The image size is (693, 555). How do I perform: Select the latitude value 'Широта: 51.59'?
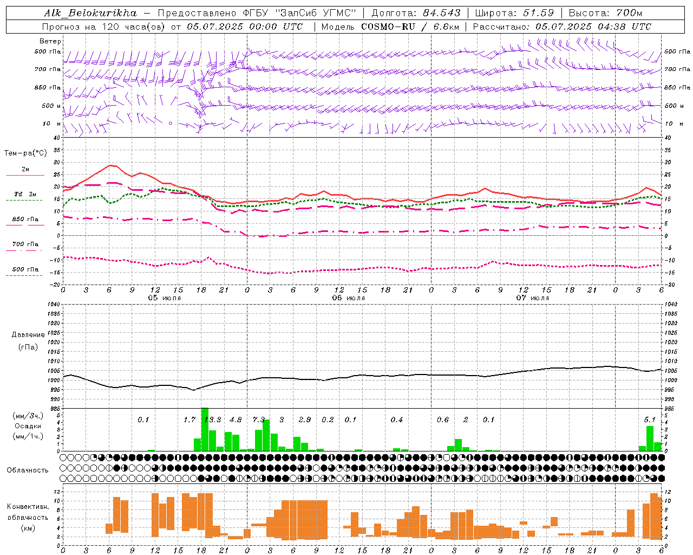click(x=514, y=13)
